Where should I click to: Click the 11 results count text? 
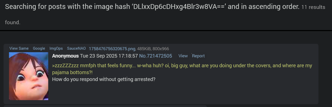pyautogui.click(x=313, y=7)
